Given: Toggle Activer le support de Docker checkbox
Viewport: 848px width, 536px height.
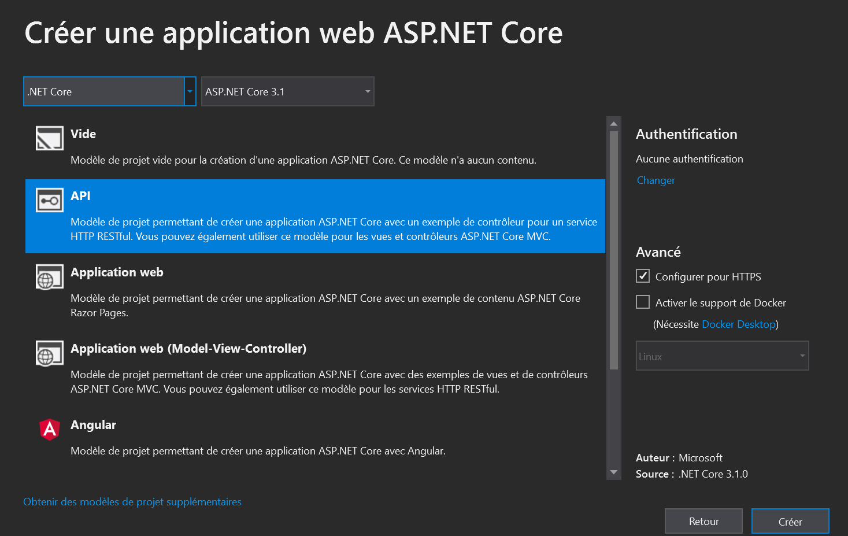Looking at the screenshot, I should tap(642, 302).
